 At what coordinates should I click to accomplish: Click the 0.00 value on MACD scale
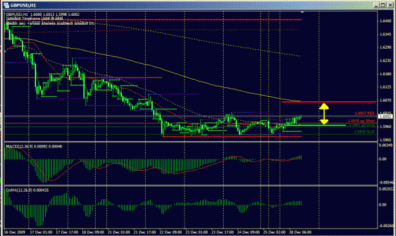tap(383, 159)
